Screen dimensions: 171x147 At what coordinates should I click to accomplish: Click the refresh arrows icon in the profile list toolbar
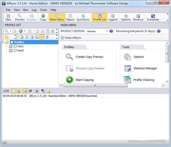(x=47, y=37)
